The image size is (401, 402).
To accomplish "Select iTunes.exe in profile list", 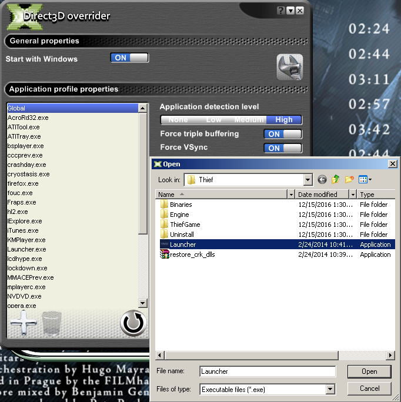I will [72, 230].
